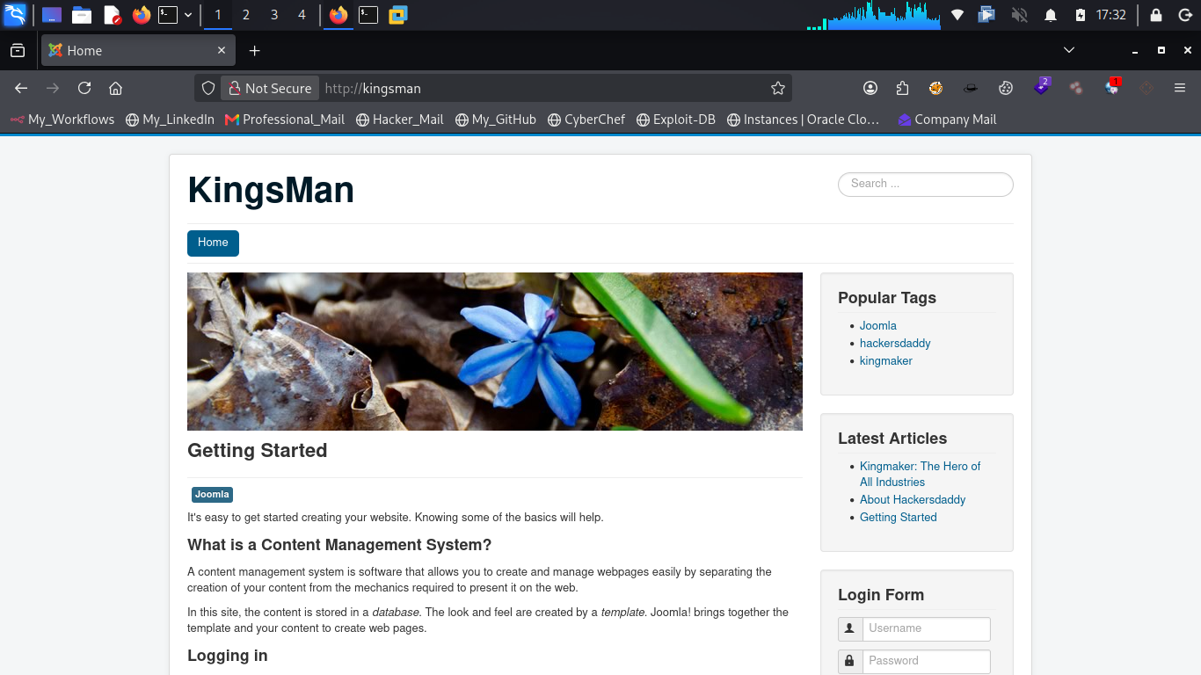Open Getting Started in Latest Articles
This screenshot has width=1201, height=675.
coord(899,517)
